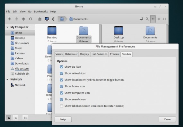183x127 pixels.
Task: Open the Go menu
Action: point(30,12)
